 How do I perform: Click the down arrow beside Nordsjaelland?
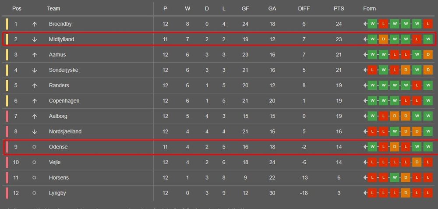click(35, 131)
